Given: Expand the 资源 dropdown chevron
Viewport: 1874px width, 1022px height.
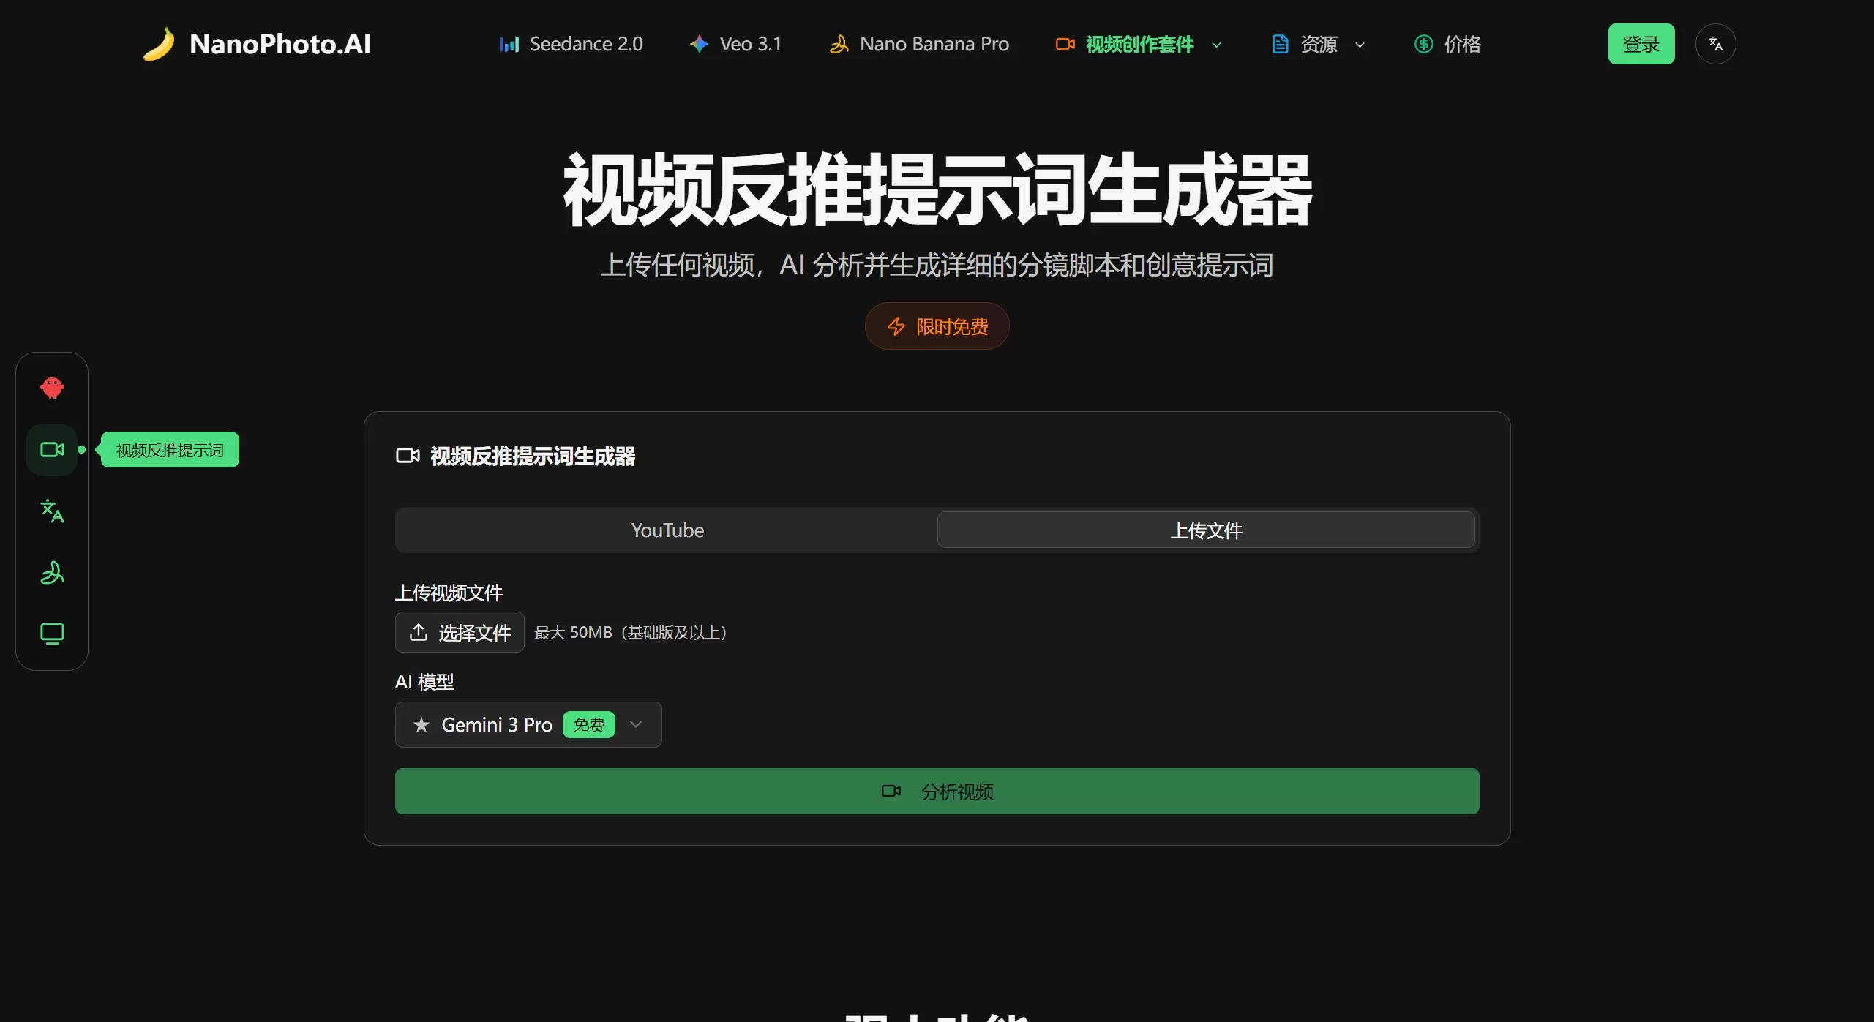Looking at the screenshot, I should 1360,45.
